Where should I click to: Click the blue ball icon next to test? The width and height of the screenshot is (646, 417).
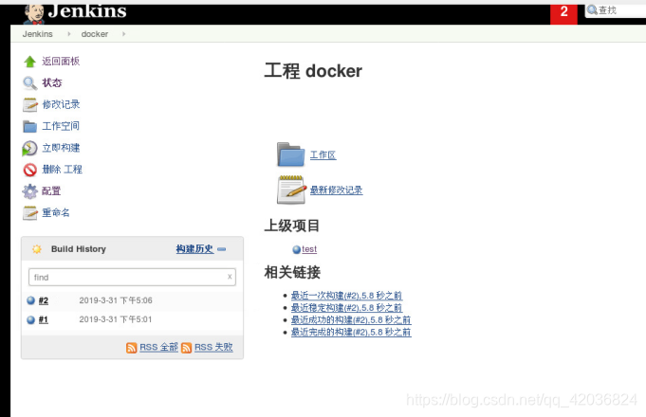[296, 249]
